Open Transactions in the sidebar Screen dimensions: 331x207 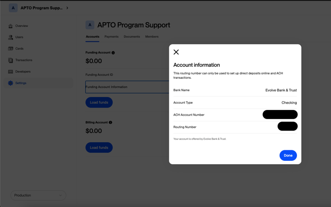24,60
